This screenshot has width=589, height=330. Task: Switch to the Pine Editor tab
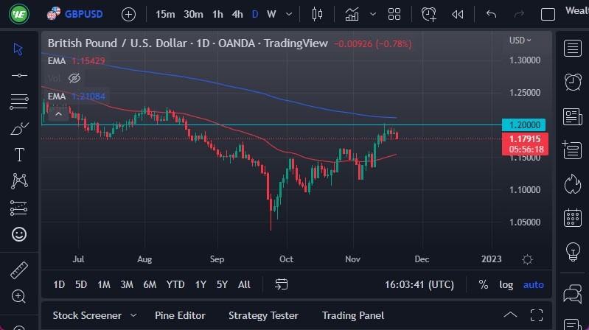[x=180, y=315]
